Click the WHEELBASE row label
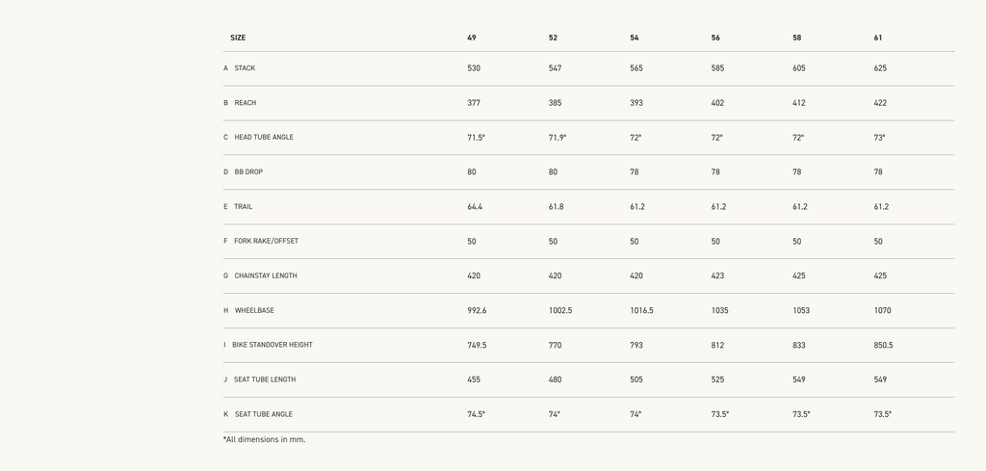Screen dimensions: 986x471 point(254,310)
